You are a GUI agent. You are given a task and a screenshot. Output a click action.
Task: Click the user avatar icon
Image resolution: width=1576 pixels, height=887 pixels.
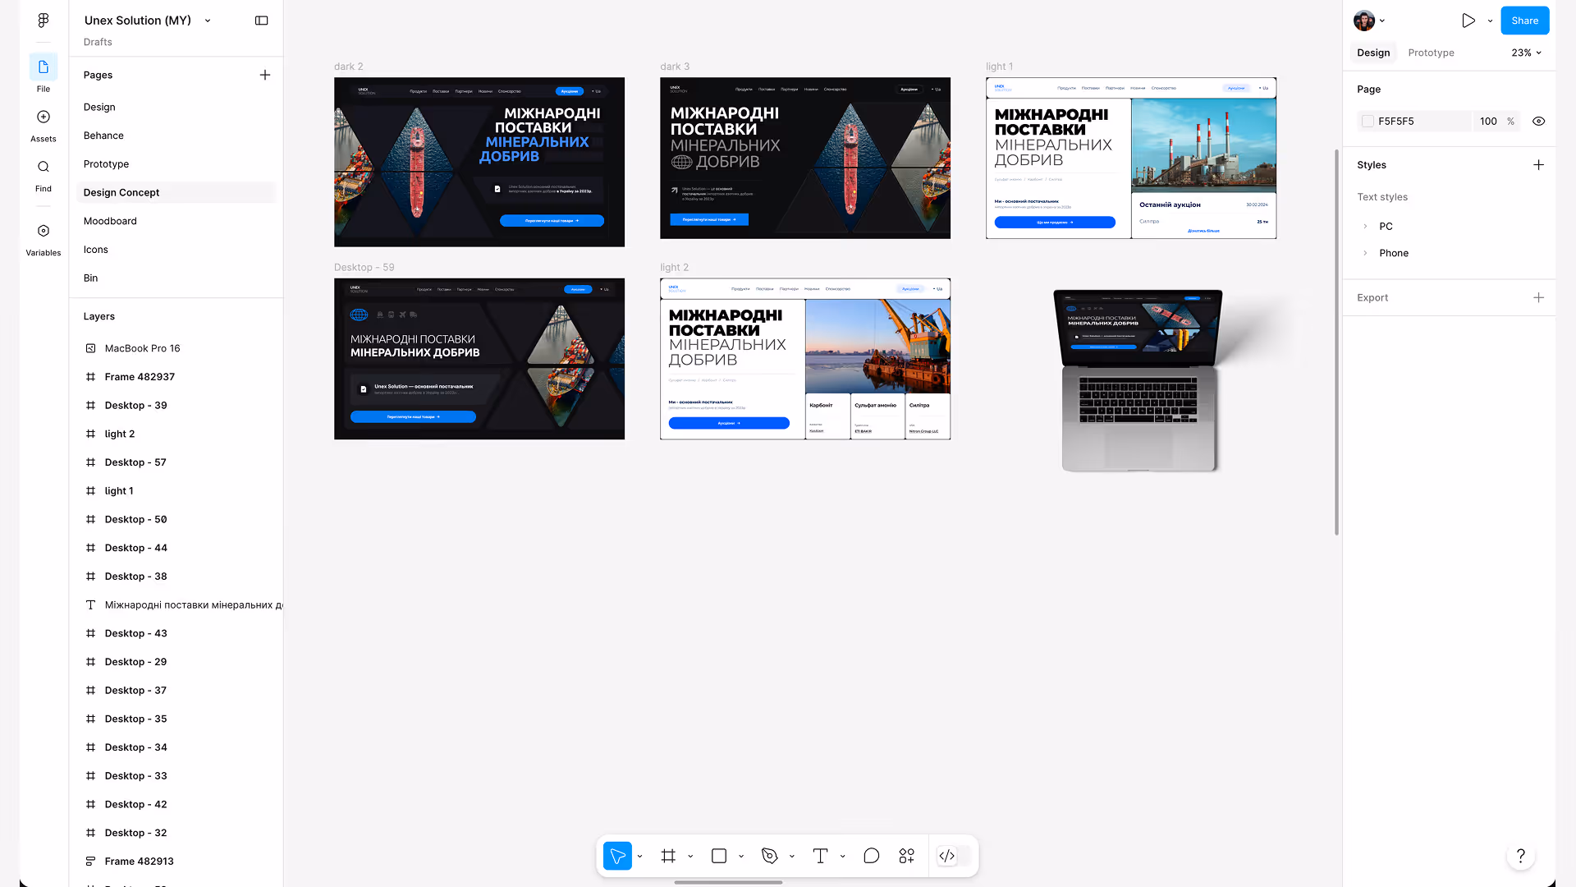coord(1364,21)
